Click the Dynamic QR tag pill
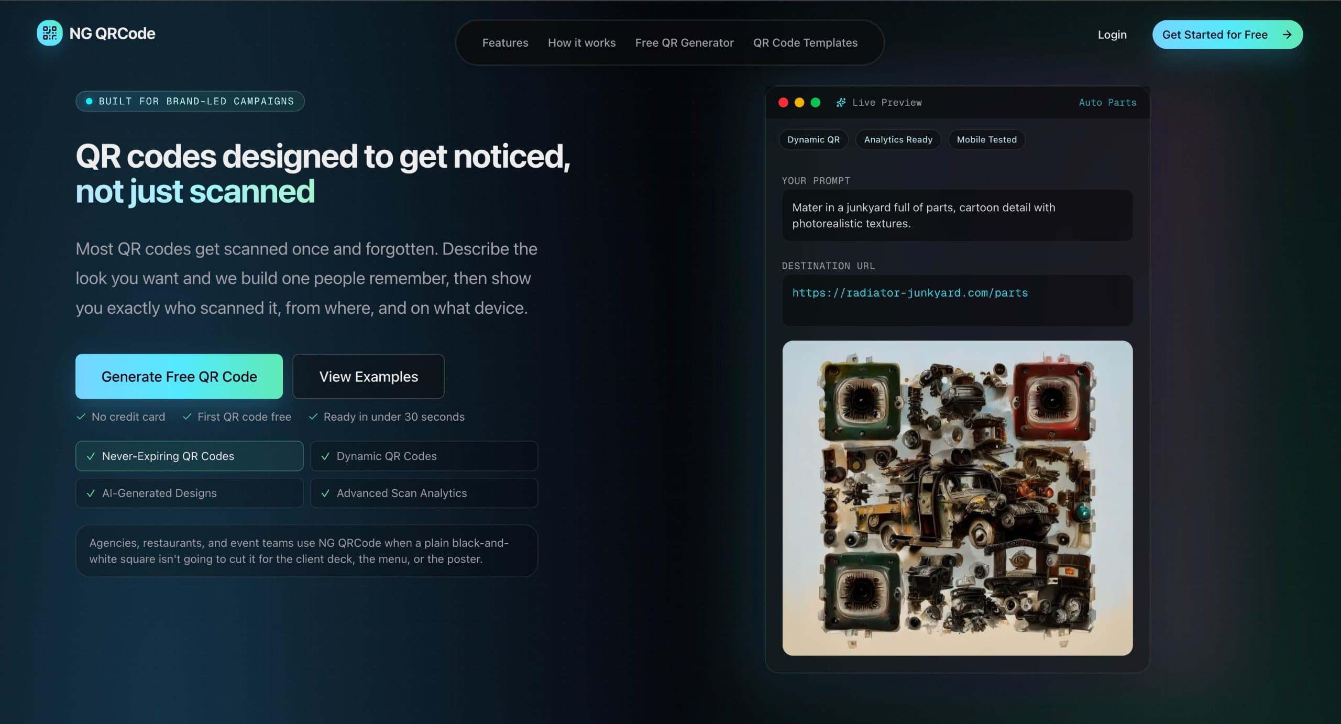The height and width of the screenshot is (724, 1341). click(x=813, y=139)
